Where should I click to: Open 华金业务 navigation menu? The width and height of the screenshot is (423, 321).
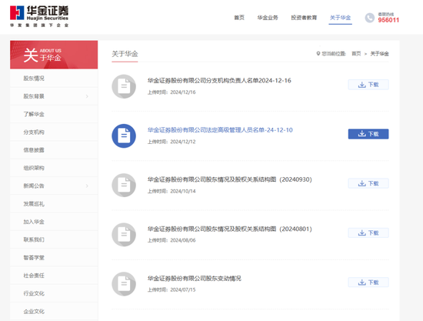point(268,18)
